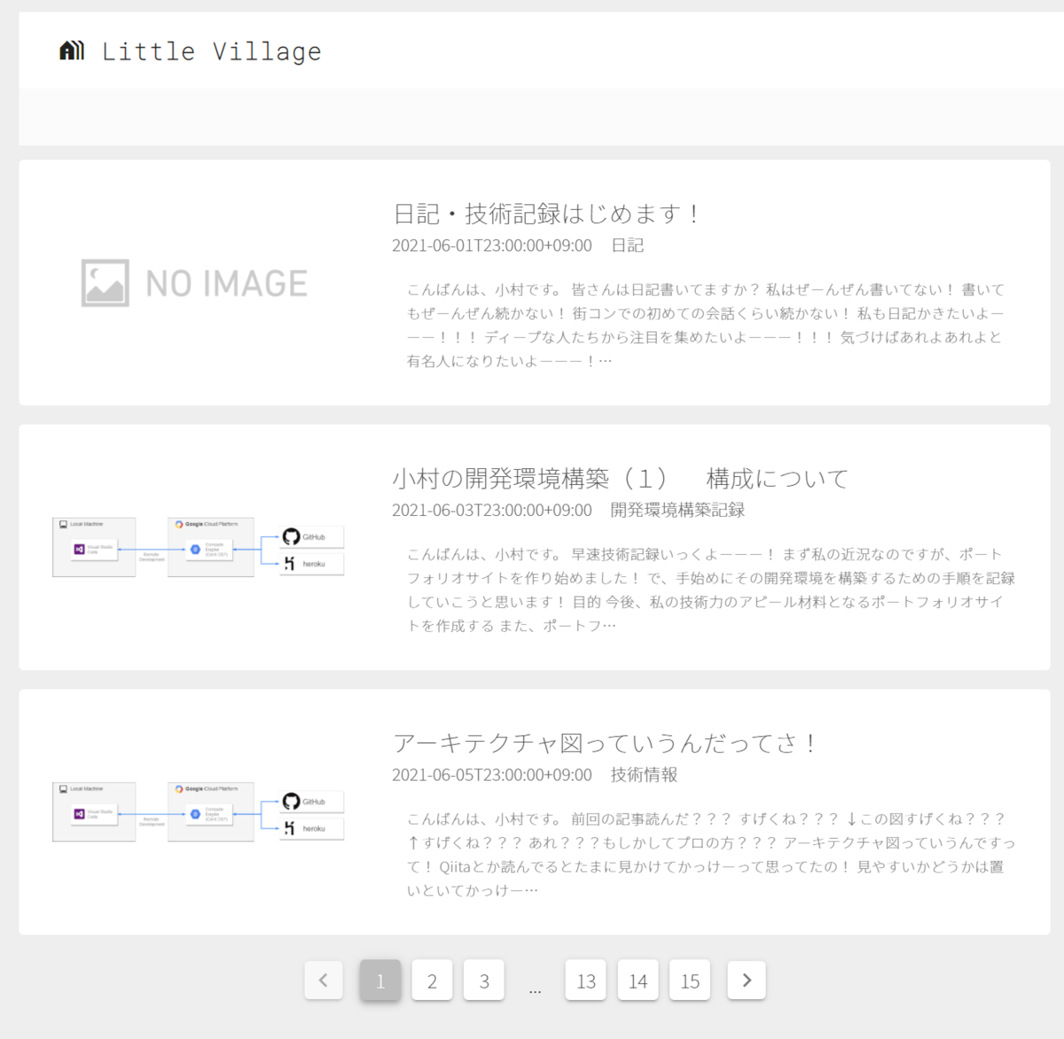Click the ellipsis between pagination pages
Image resolution: width=1064 pixels, height=1039 pixels.
pos(535,984)
